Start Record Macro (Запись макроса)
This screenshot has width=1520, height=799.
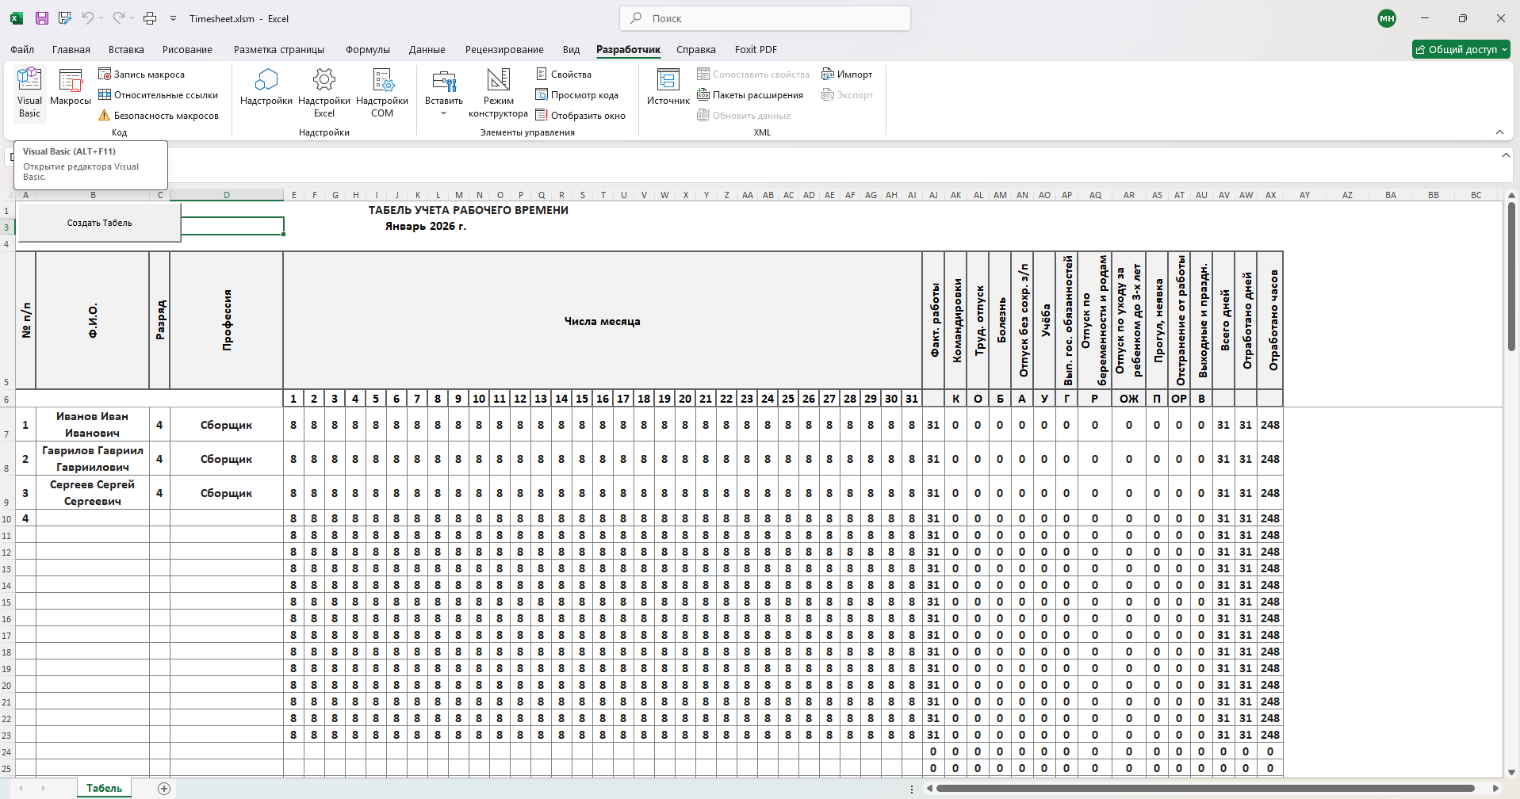[x=142, y=74]
